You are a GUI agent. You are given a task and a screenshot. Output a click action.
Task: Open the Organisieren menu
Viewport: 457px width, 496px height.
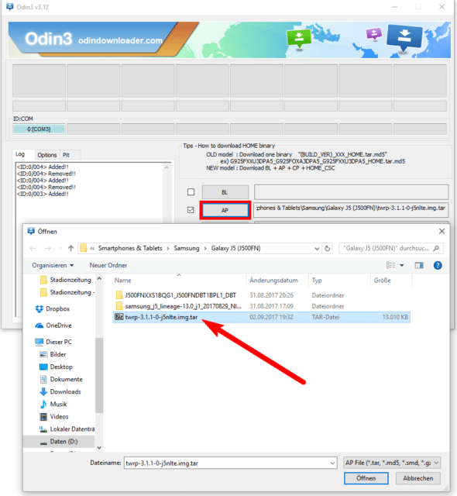coord(53,265)
